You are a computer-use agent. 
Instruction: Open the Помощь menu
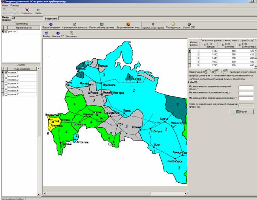15,5
